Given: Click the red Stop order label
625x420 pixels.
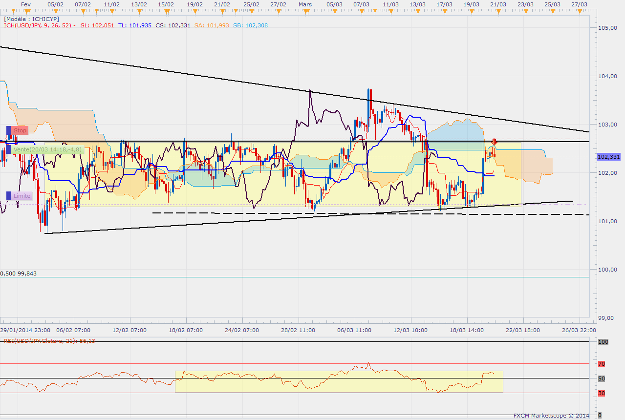Looking at the screenshot, I should [20, 130].
